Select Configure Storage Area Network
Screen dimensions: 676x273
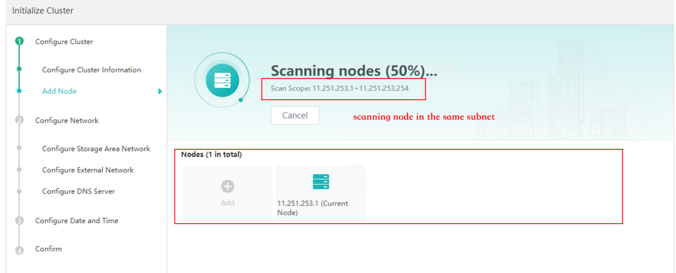click(96, 149)
